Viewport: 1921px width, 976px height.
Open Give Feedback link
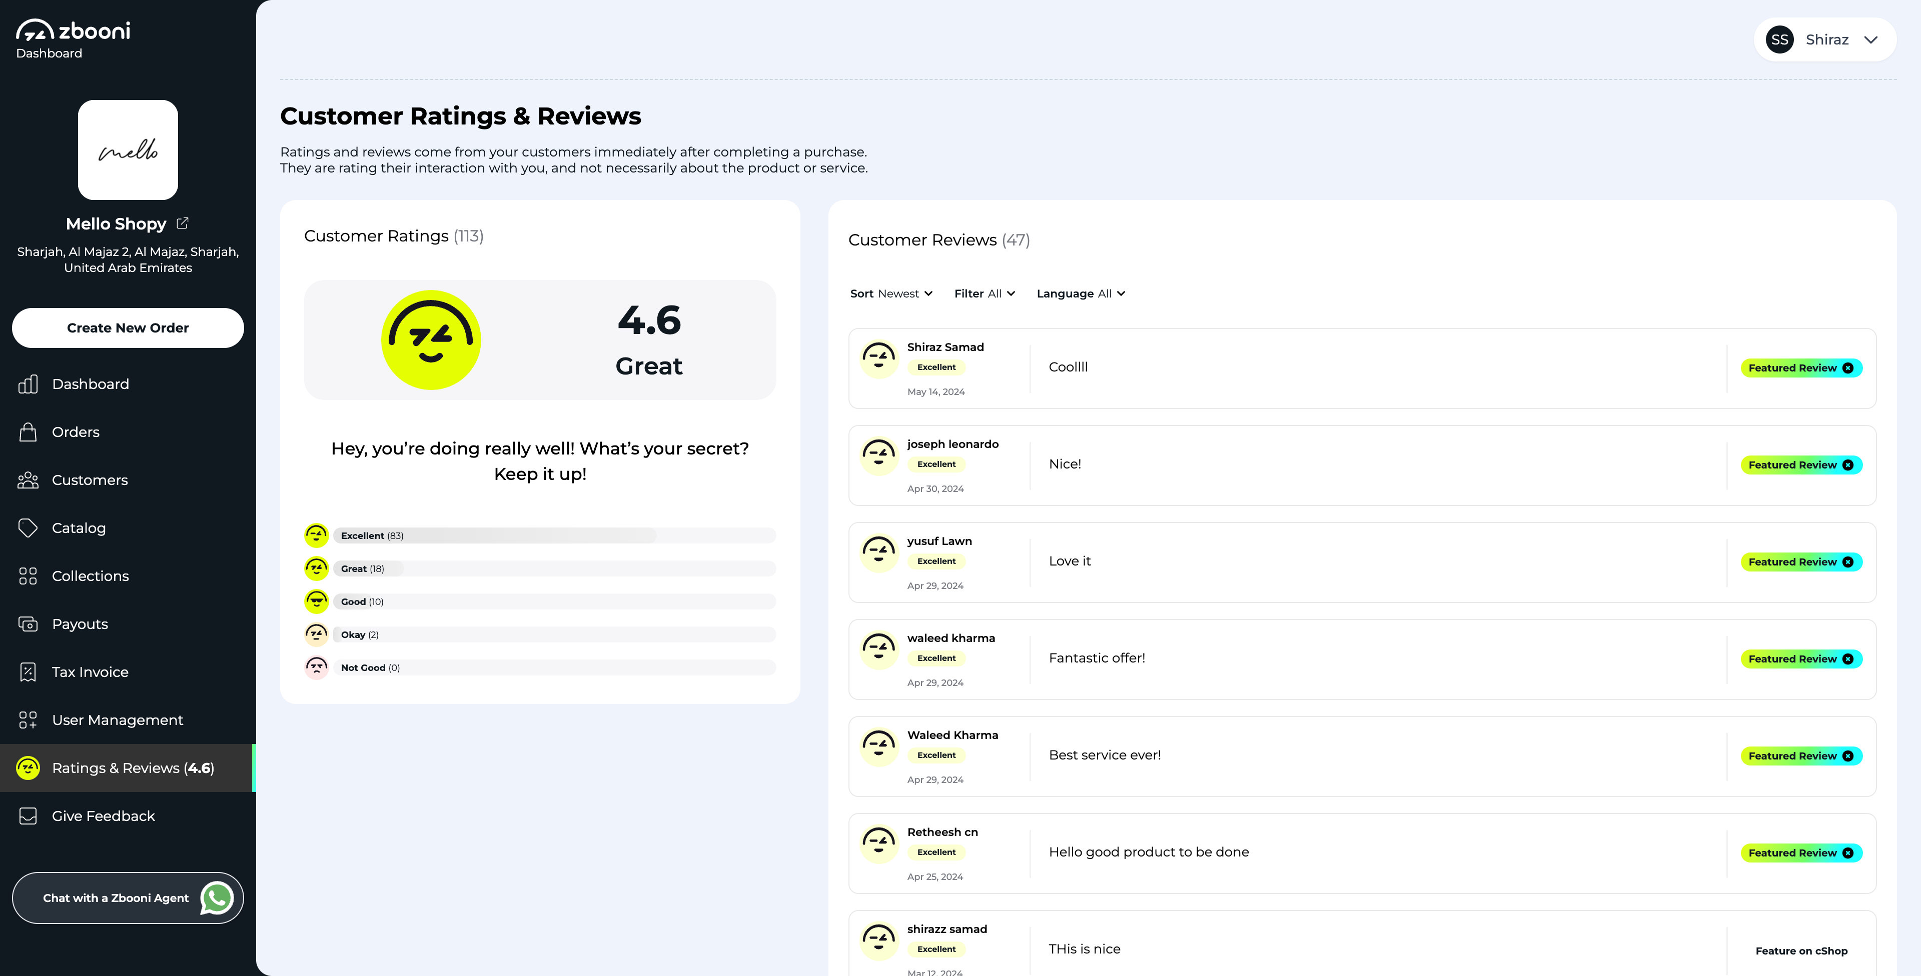103,815
